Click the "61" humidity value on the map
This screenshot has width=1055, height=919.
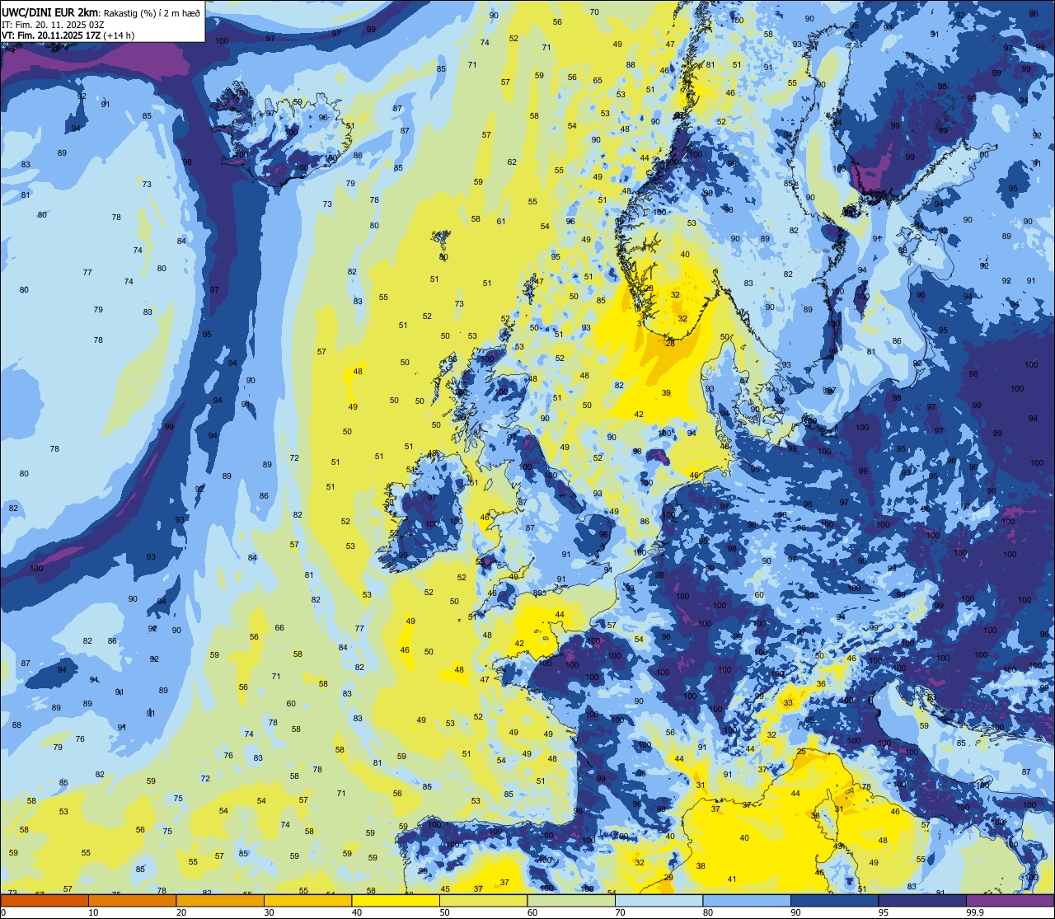[x=501, y=221]
